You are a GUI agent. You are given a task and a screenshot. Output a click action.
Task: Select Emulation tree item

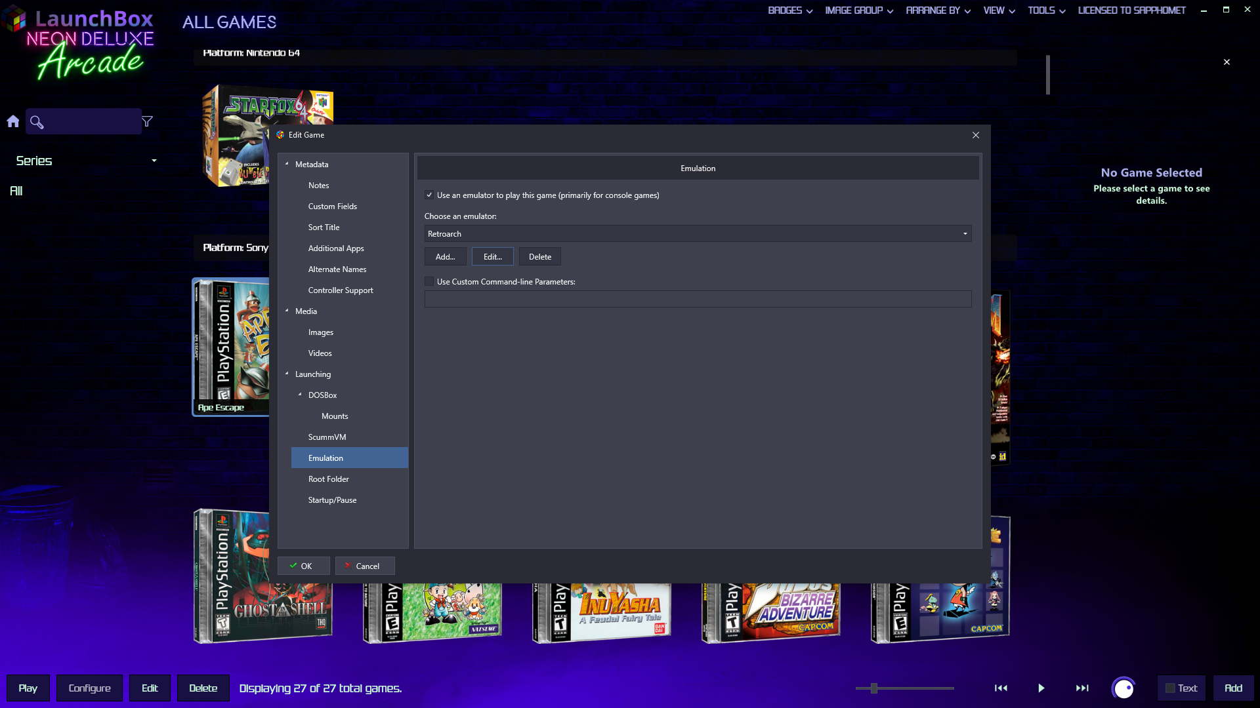click(x=350, y=458)
